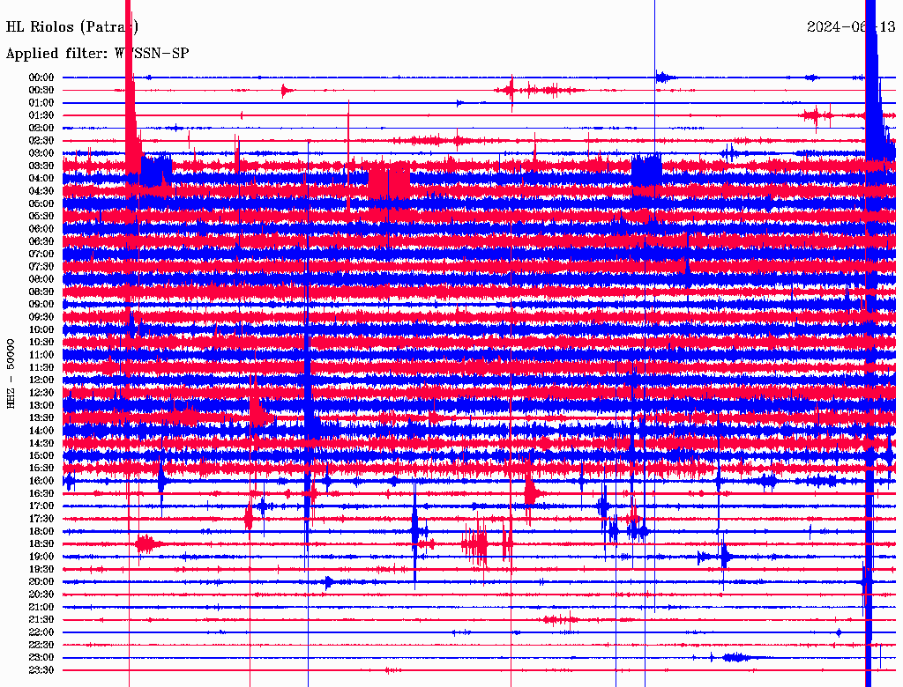The height and width of the screenshot is (687, 903).
Task: Click the 05:30 time label
Action: tap(41, 216)
